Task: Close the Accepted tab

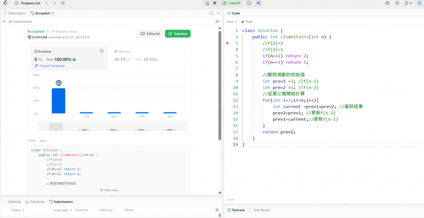Action: tap(53, 13)
